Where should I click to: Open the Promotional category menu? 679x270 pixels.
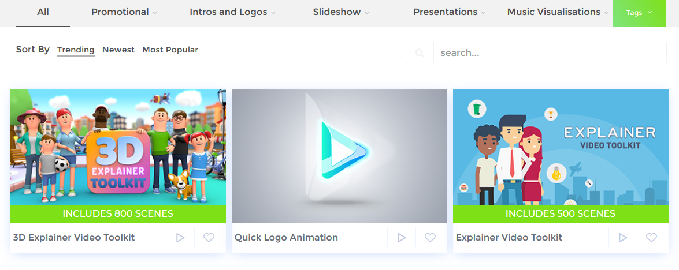point(124,13)
